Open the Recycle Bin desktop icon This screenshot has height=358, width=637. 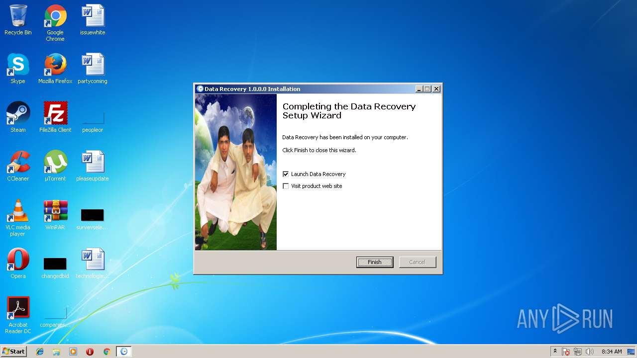pos(18,20)
